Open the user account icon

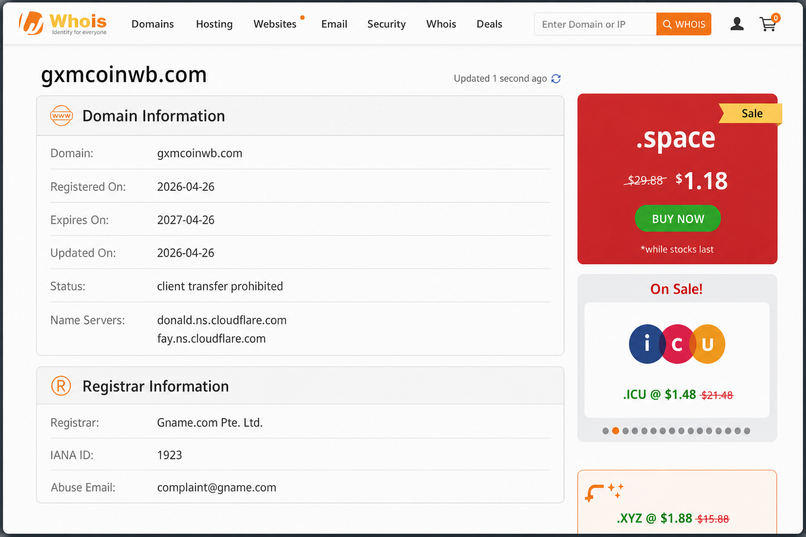737,24
